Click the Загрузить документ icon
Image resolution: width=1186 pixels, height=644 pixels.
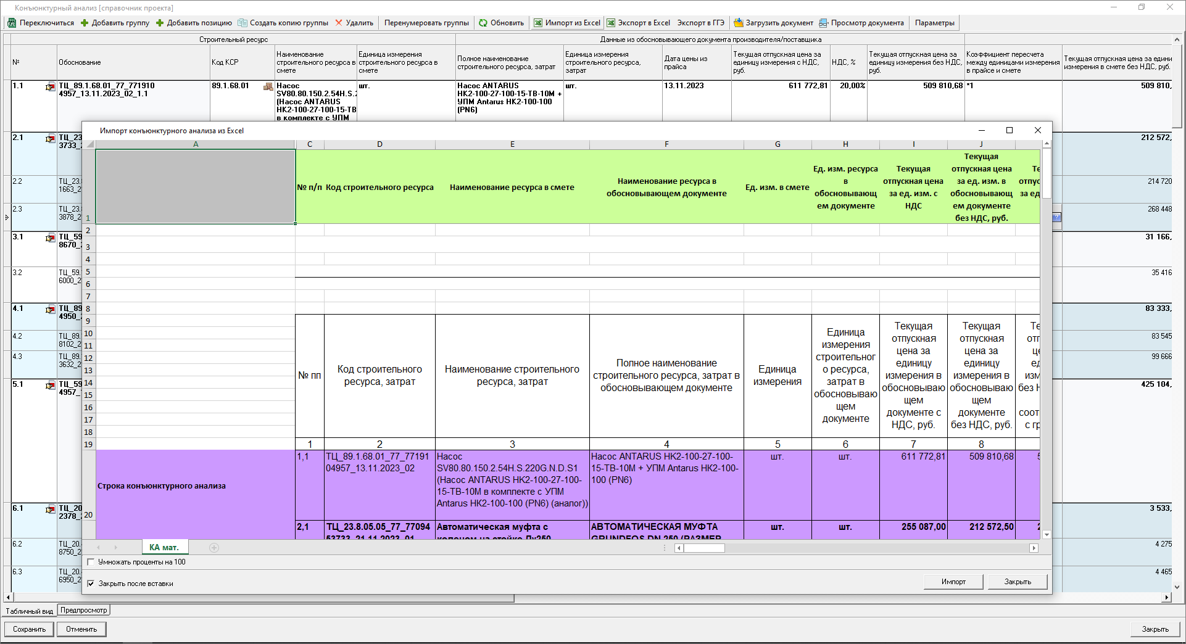[x=738, y=23]
